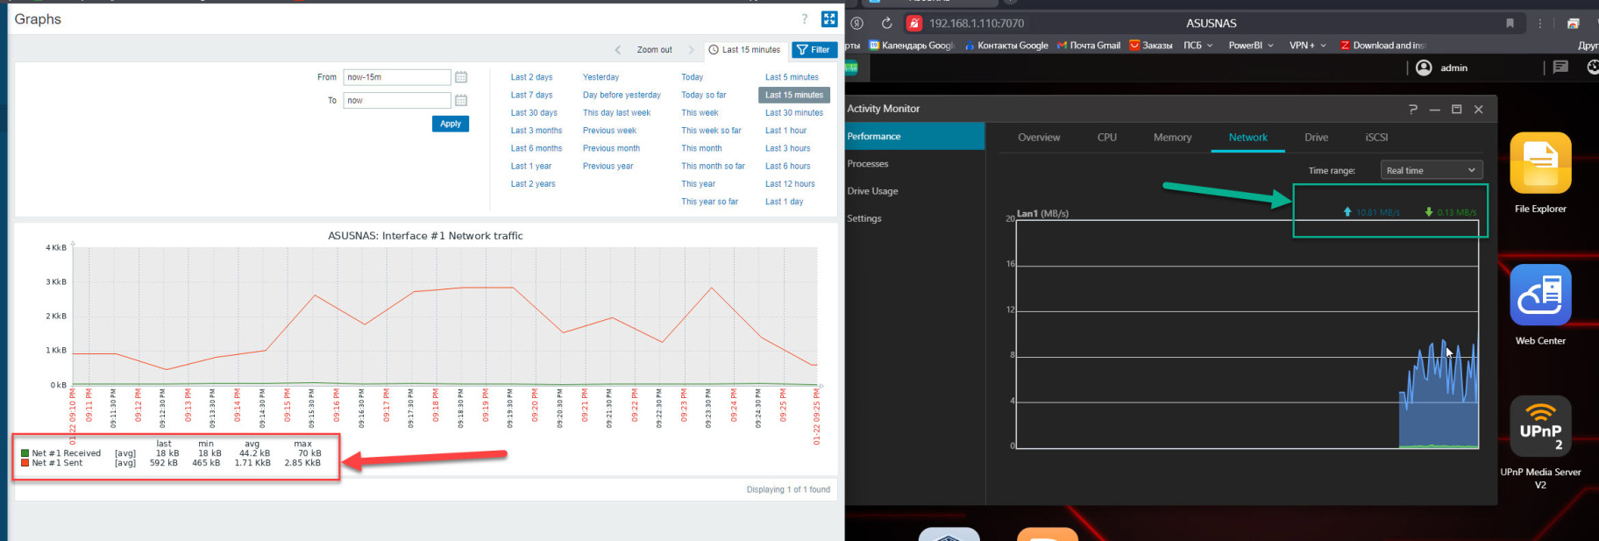The width and height of the screenshot is (1599, 541).
Task: Open Контакты Google bookmark
Action: 1006,46
